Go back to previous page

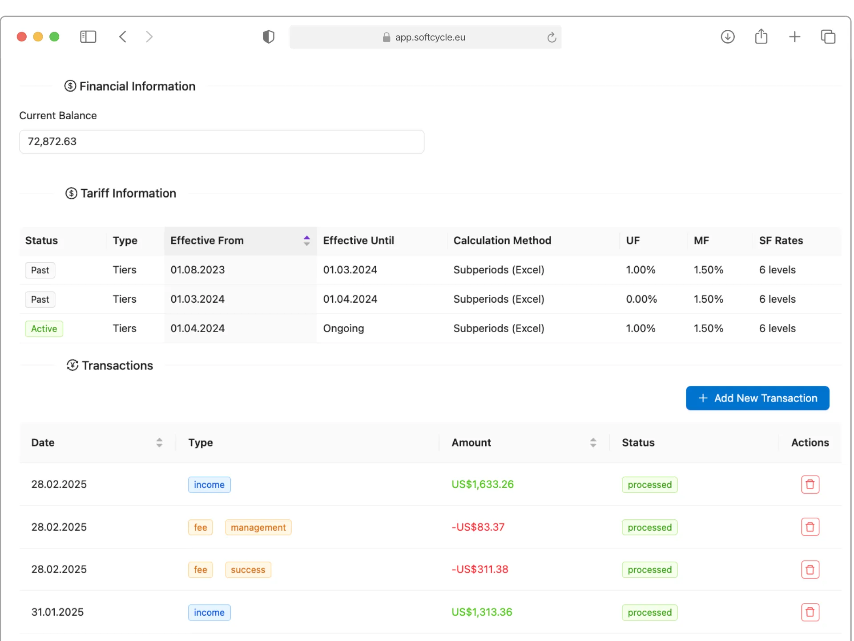123,37
